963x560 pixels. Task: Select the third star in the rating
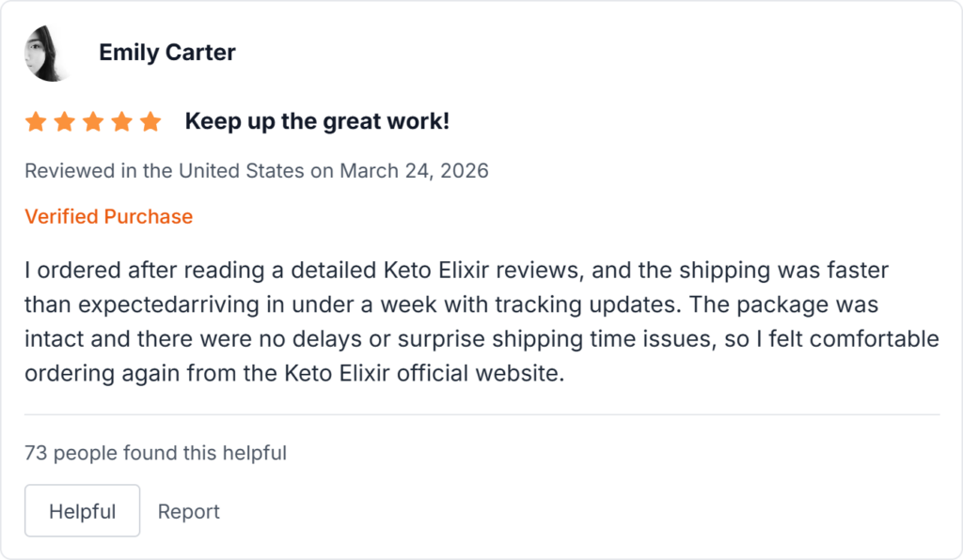pyautogui.click(x=93, y=122)
